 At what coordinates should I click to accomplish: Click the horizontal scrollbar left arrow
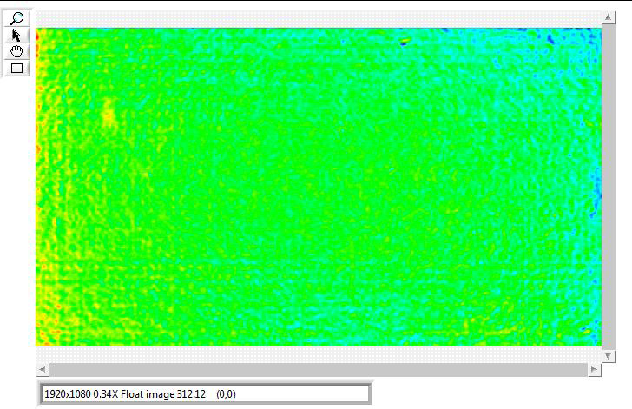43,369
